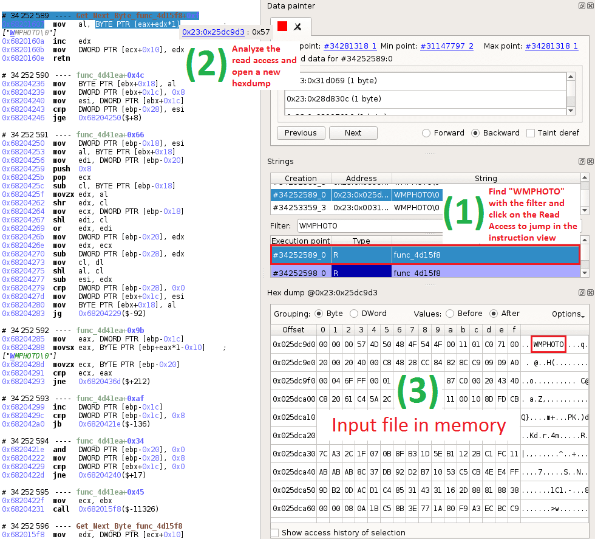Open Min point link #31147797_2
The width and height of the screenshot is (595, 539).
[x=447, y=46]
